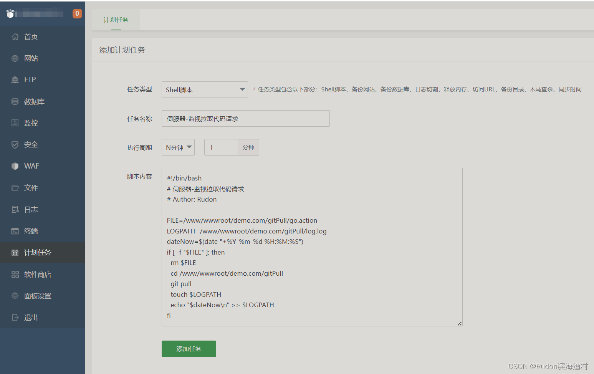Image resolution: width=594 pixels, height=374 pixels.
Task: Go to 日志 in sidebar
Action: tap(42, 209)
